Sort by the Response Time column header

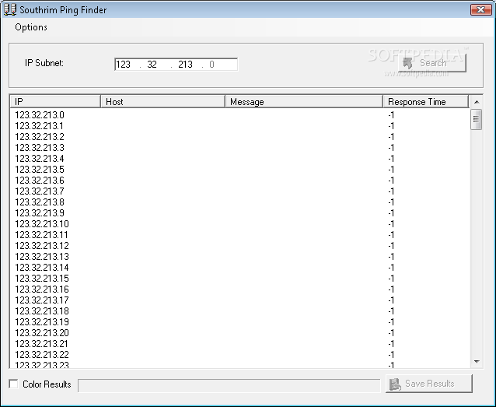(x=425, y=102)
